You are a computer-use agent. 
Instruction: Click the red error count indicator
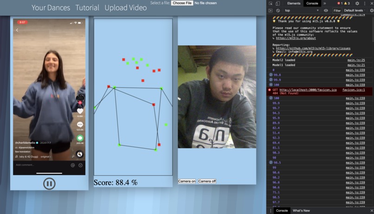(x=340, y=3)
